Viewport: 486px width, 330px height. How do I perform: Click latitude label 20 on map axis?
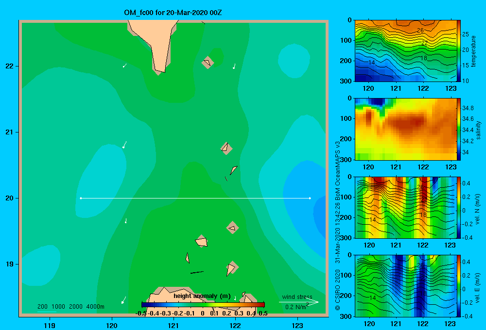tap(10, 198)
